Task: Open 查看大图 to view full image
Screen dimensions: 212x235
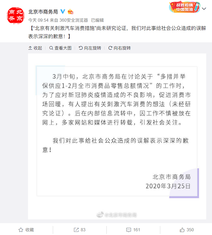Action: 60,48
